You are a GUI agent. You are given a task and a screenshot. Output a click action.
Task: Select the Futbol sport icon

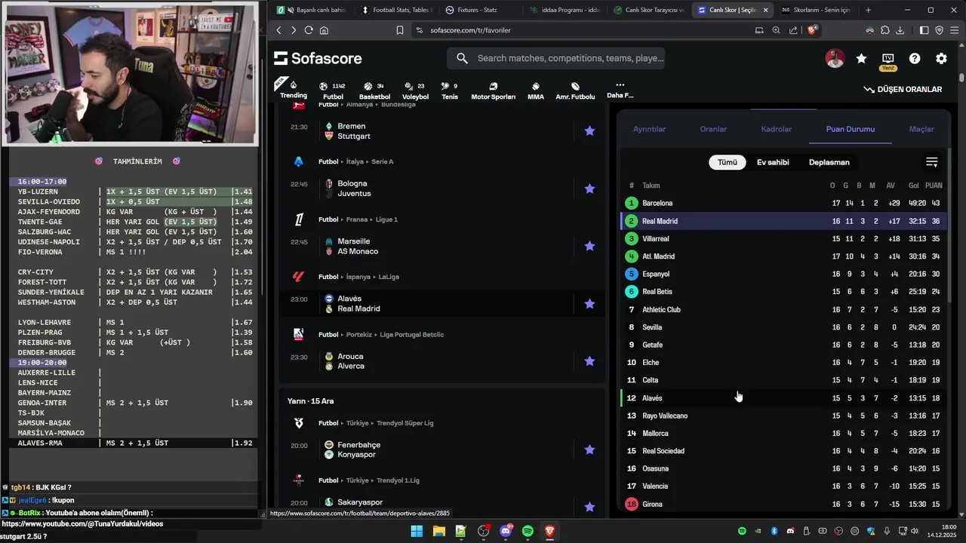pos(333,90)
